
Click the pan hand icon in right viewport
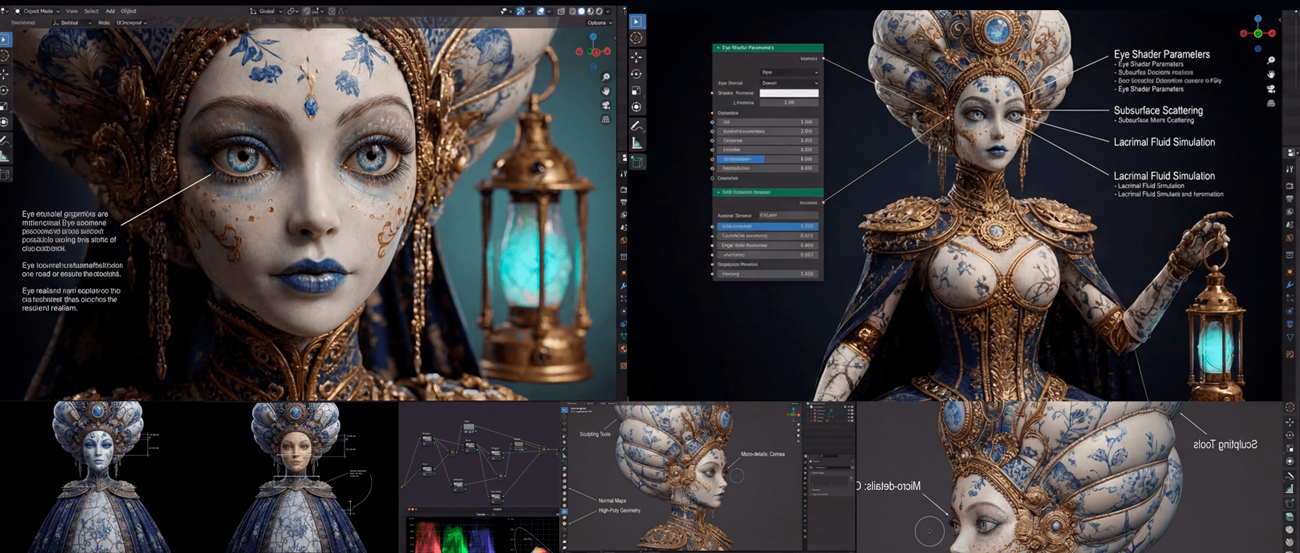[1271, 74]
